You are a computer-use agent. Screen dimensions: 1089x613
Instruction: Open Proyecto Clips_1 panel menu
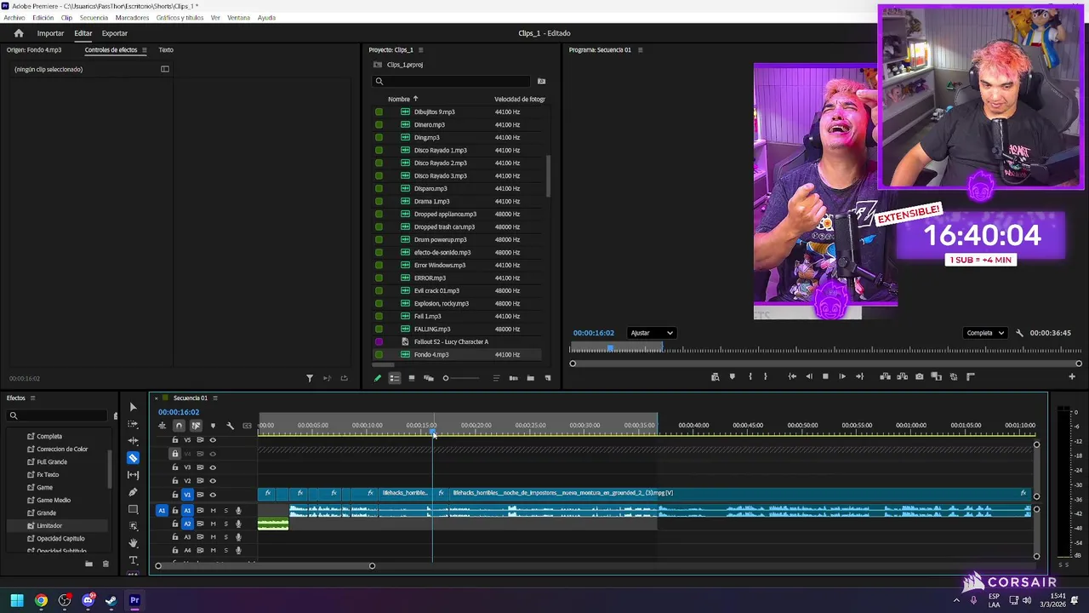click(420, 50)
